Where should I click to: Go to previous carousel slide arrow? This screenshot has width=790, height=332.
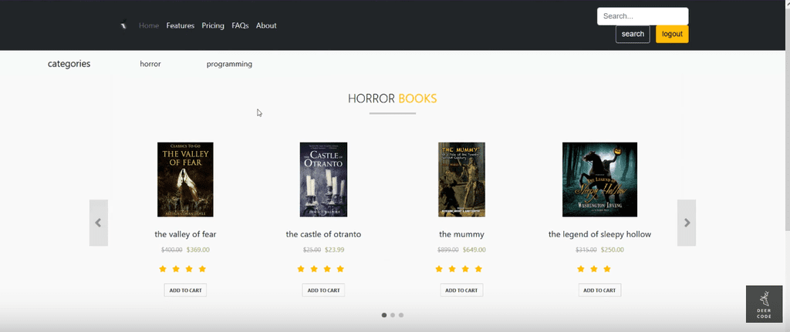(x=98, y=223)
